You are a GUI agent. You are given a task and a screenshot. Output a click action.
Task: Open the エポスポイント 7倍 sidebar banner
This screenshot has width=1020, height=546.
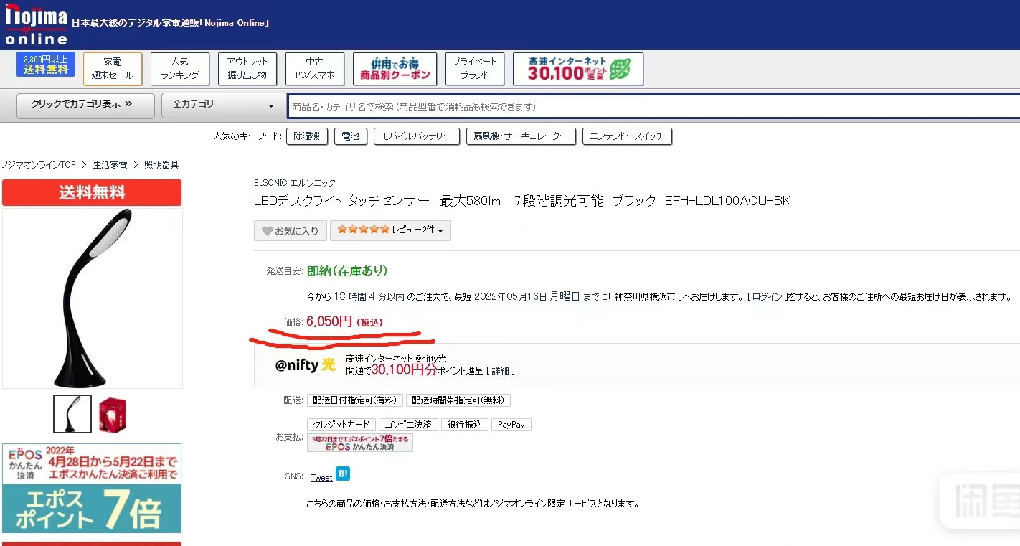92,489
